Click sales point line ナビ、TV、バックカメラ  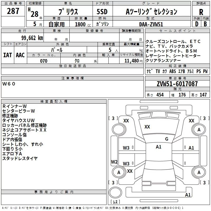[169, 46]
